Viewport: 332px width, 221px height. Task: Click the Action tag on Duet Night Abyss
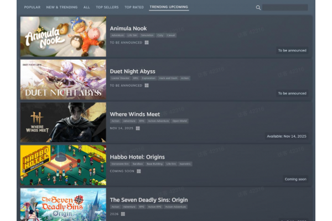(x=185, y=78)
